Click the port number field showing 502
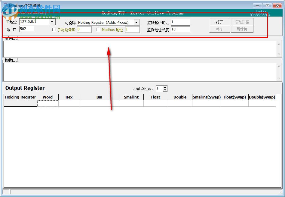Viewport: 285px width, 197px height. click(x=26, y=29)
